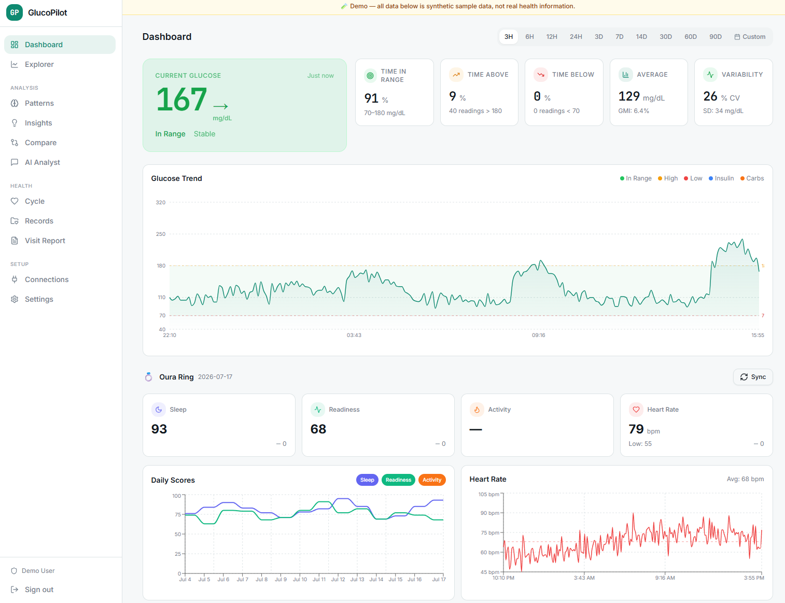Screen dimensions: 785x603
Task: Click the Time In Range target icon
Action: [x=370, y=76]
